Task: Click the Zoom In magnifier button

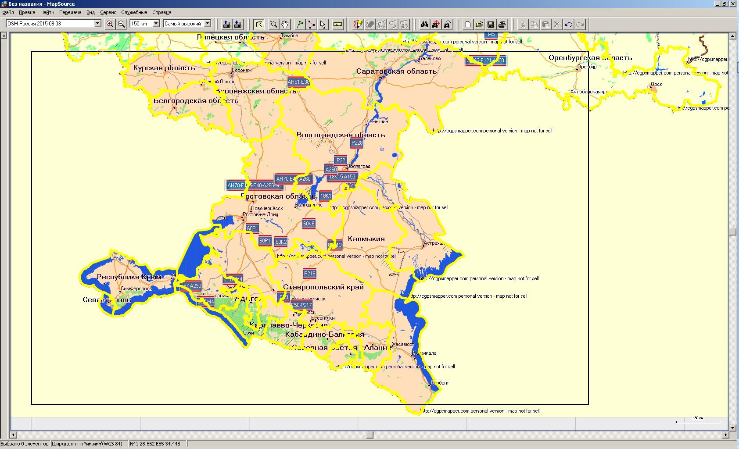Action: pos(110,24)
